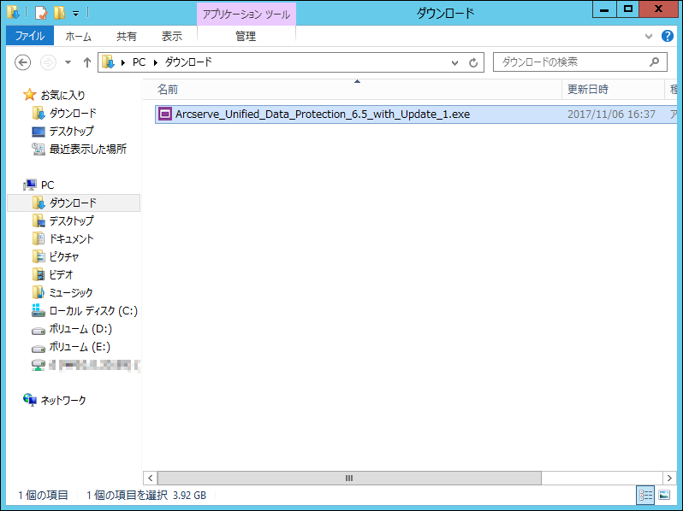Open the Customize Quick Access Toolbar dropdown
Screen dimensions: 683x511
pos(76,14)
